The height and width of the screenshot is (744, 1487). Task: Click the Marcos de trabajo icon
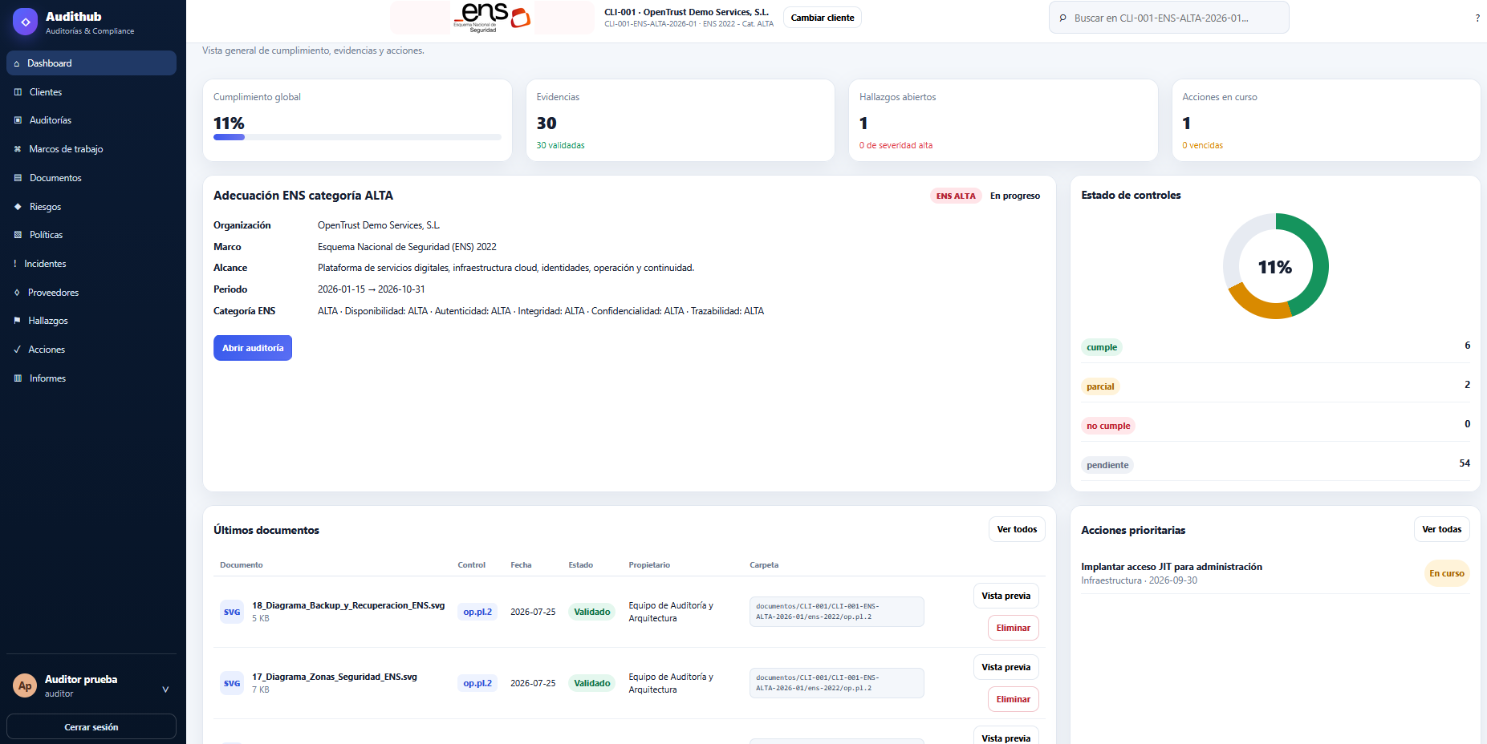click(18, 149)
